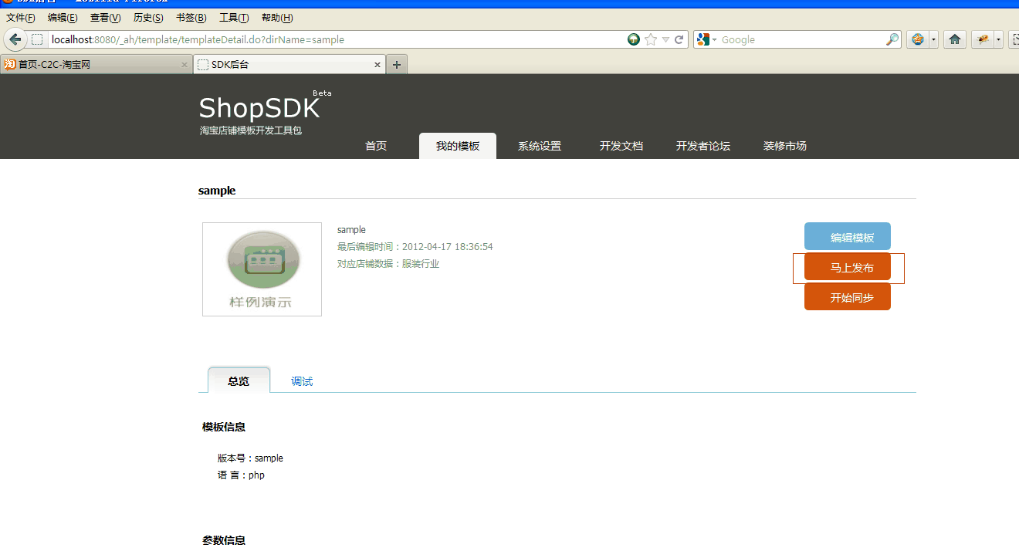1019x558 pixels.
Task: Go to 系统设置 in the navigation
Action: point(540,146)
